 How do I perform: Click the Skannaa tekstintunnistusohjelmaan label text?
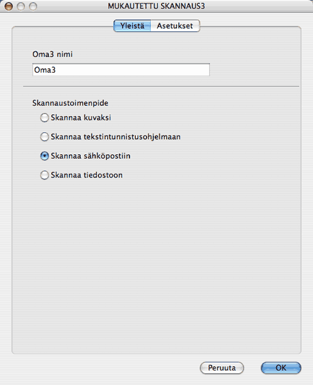[x=116, y=137]
